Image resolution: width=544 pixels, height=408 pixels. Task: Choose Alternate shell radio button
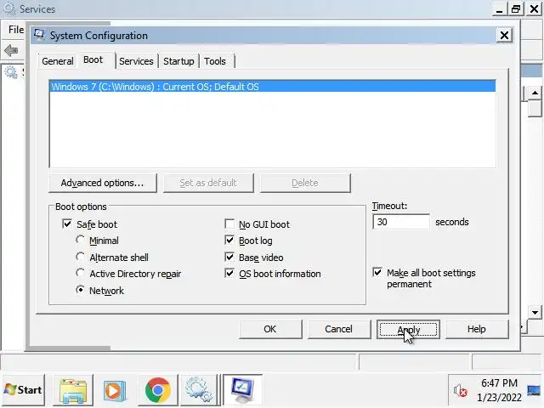[80, 257]
